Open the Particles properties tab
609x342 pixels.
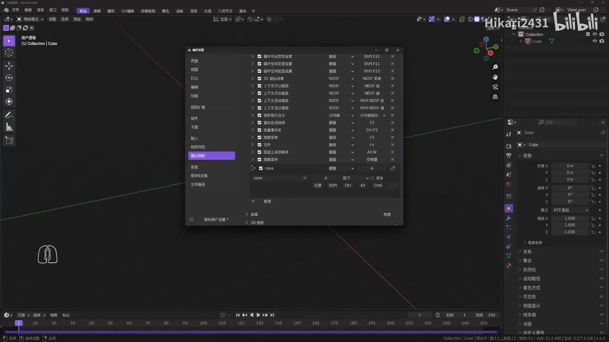(x=509, y=228)
